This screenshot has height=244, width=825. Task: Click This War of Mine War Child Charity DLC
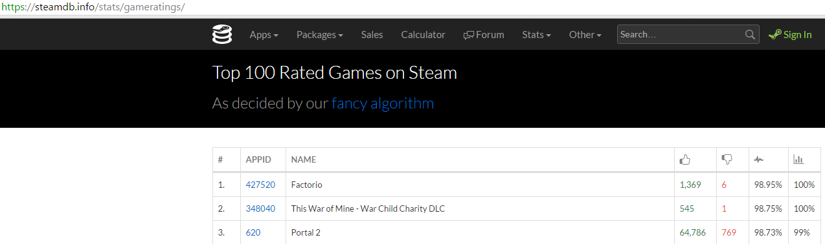point(368,208)
